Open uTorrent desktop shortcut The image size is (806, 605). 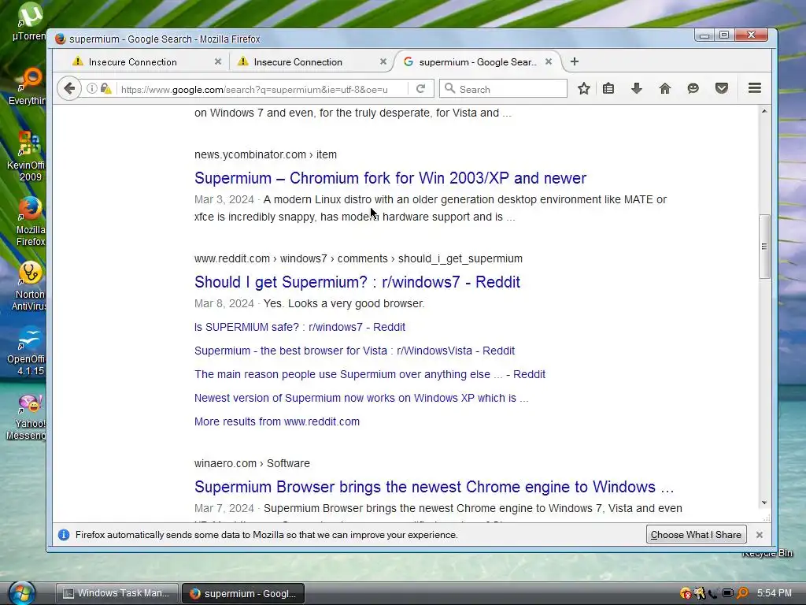[x=29, y=21]
